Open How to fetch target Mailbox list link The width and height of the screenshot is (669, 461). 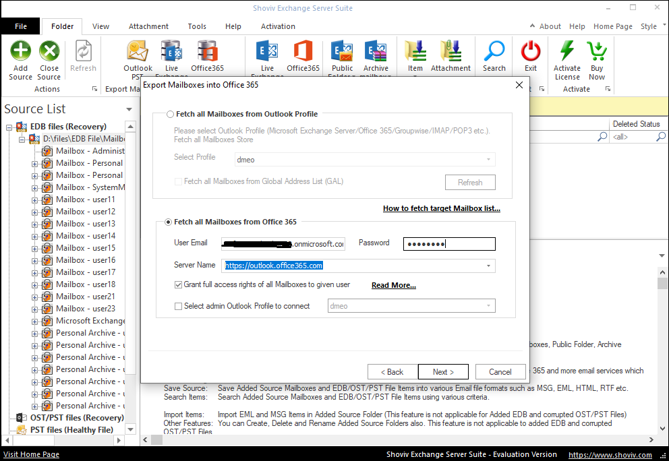coord(442,208)
